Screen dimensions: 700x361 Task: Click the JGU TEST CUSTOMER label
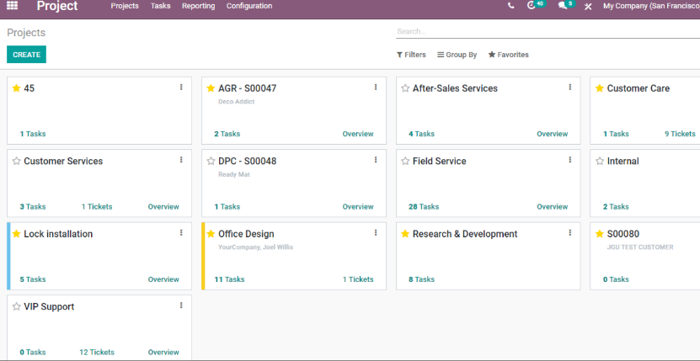coord(640,247)
